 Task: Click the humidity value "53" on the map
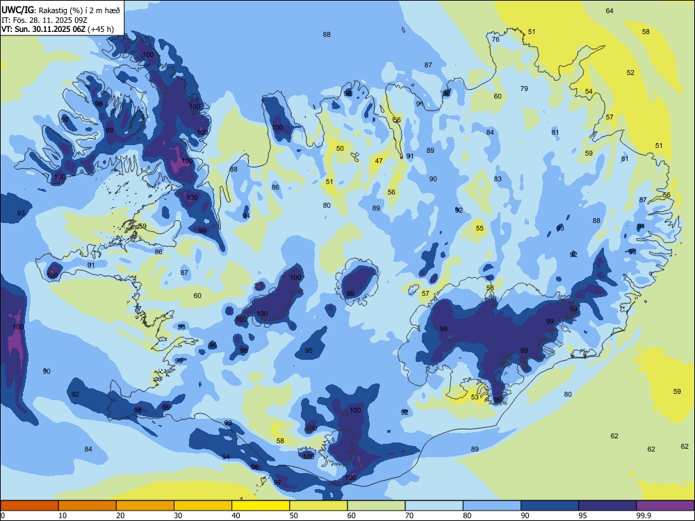click(x=475, y=397)
